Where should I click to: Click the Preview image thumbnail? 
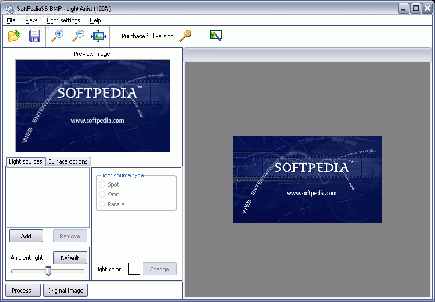click(92, 106)
